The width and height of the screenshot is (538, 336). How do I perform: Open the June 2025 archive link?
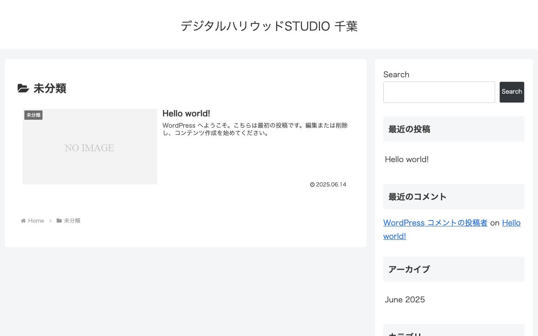pyautogui.click(x=405, y=299)
